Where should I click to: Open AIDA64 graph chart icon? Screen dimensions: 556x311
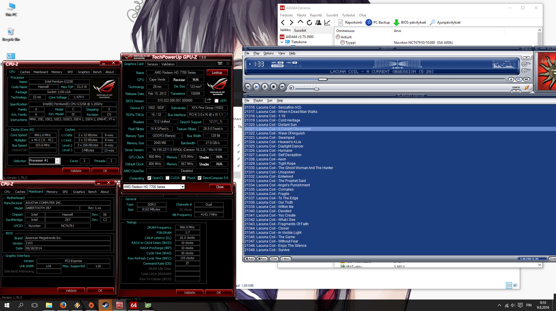327,22
